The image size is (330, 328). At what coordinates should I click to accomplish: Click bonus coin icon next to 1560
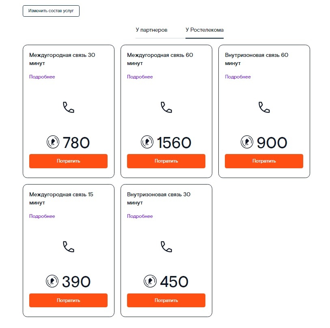pos(147,142)
